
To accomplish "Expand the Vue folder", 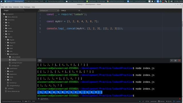I will point(6,80).
